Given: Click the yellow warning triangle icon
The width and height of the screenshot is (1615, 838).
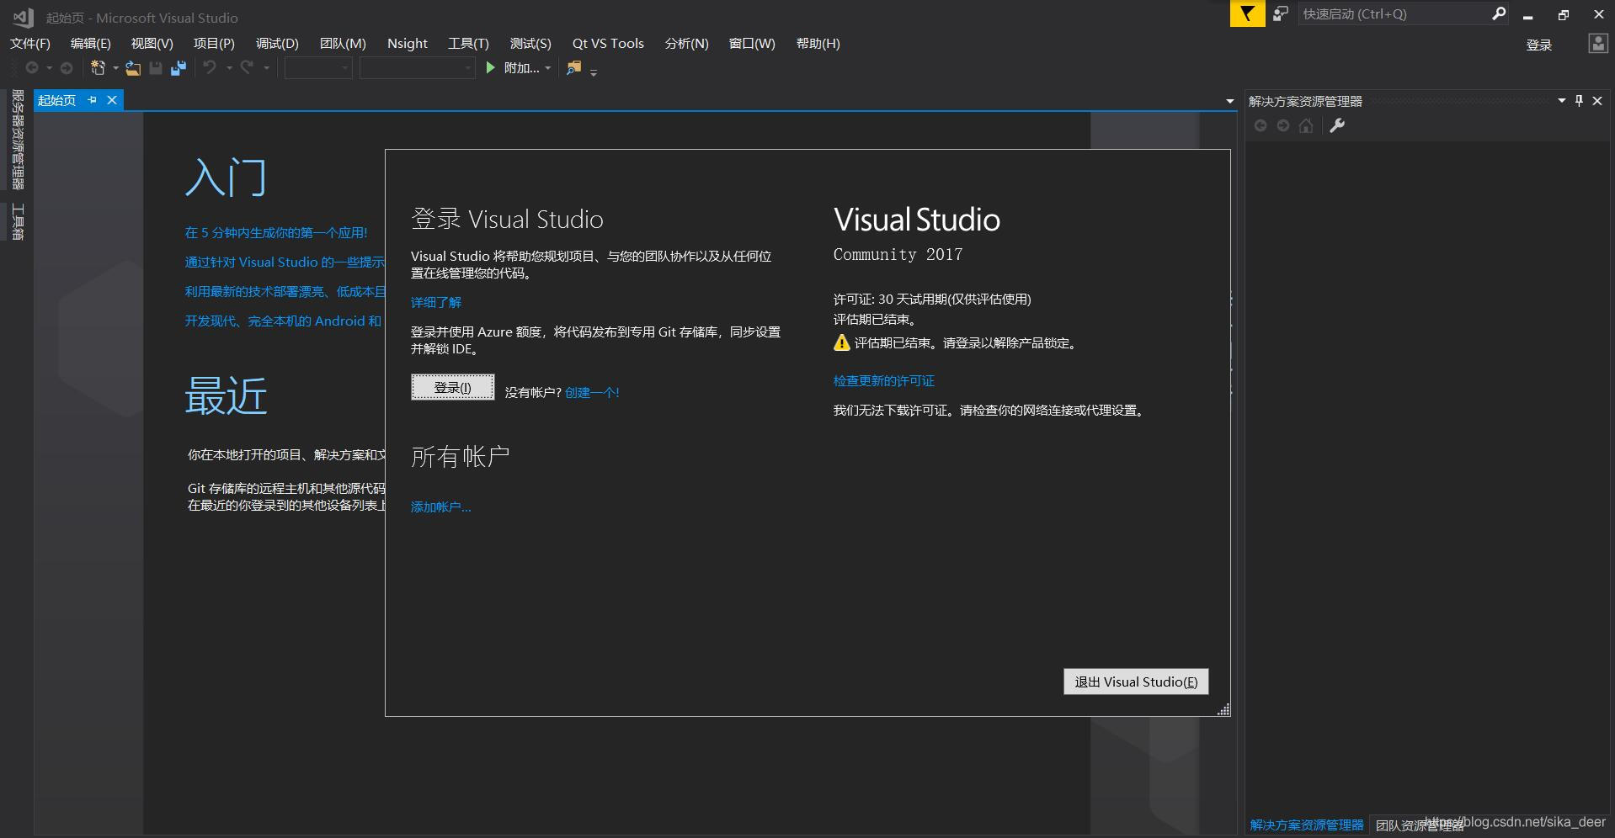Looking at the screenshot, I should 841,342.
